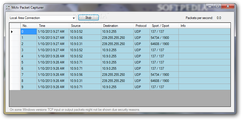Close the Mctv Packet Capturer window
This screenshot has height=120, width=242.
click(228, 6)
